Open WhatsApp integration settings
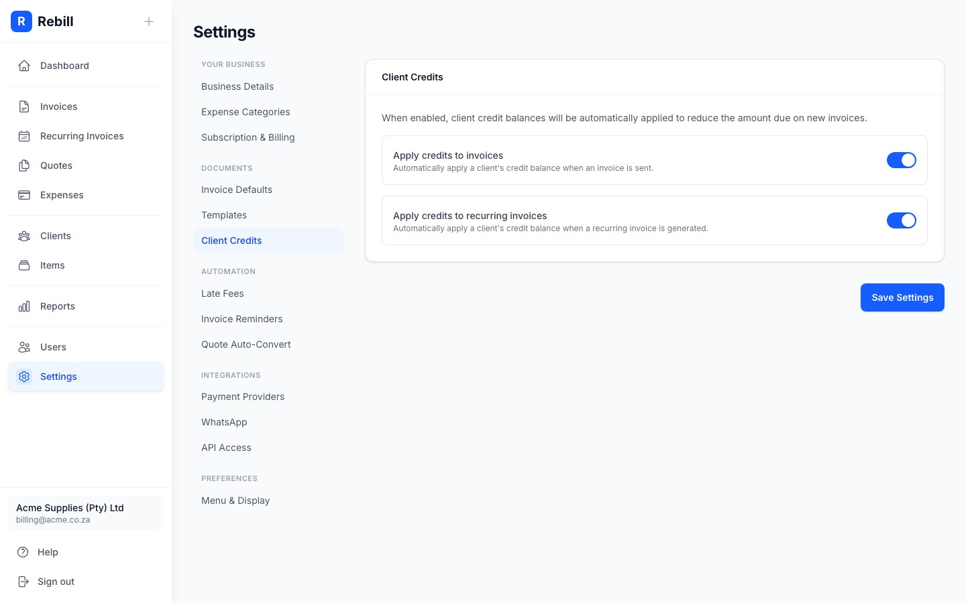 (224, 422)
